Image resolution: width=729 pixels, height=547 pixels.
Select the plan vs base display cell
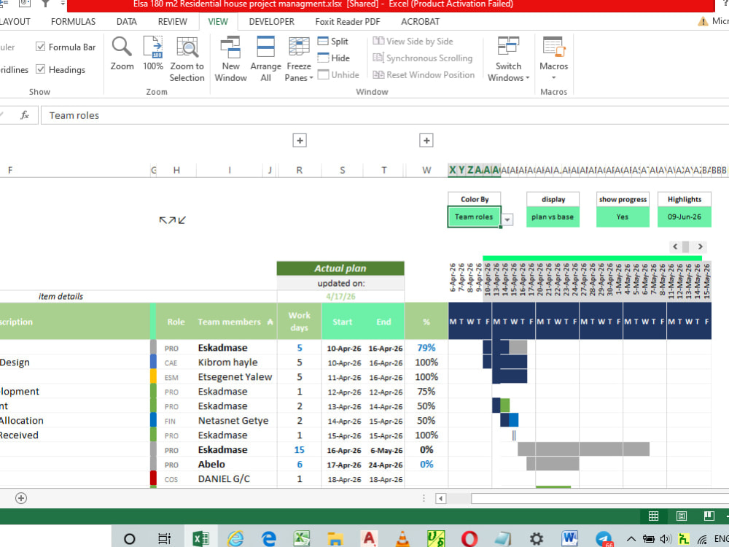click(553, 217)
